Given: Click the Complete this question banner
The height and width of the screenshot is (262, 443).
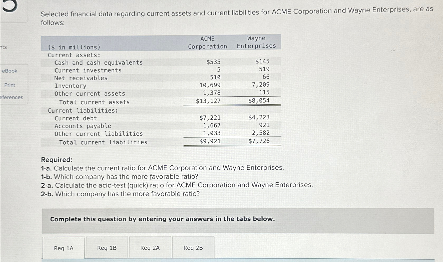Looking at the screenshot, I should [x=162, y=219].
